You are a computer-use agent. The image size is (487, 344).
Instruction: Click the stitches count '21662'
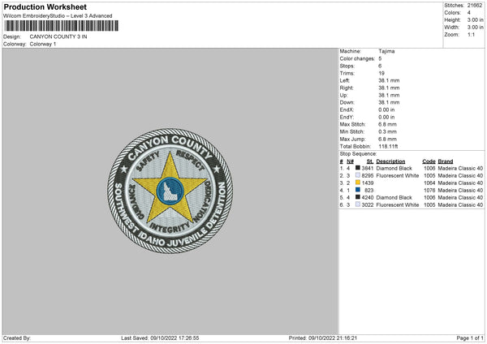pyautogui.click(x=475, y=6)
